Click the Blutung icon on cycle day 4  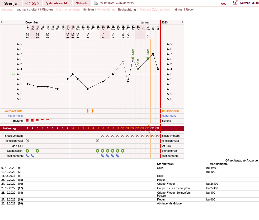tap(43, 120)
